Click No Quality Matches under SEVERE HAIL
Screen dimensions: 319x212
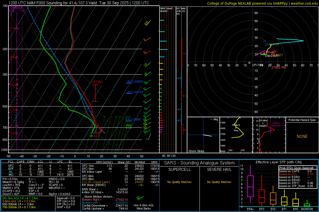(x=219, y=182)
